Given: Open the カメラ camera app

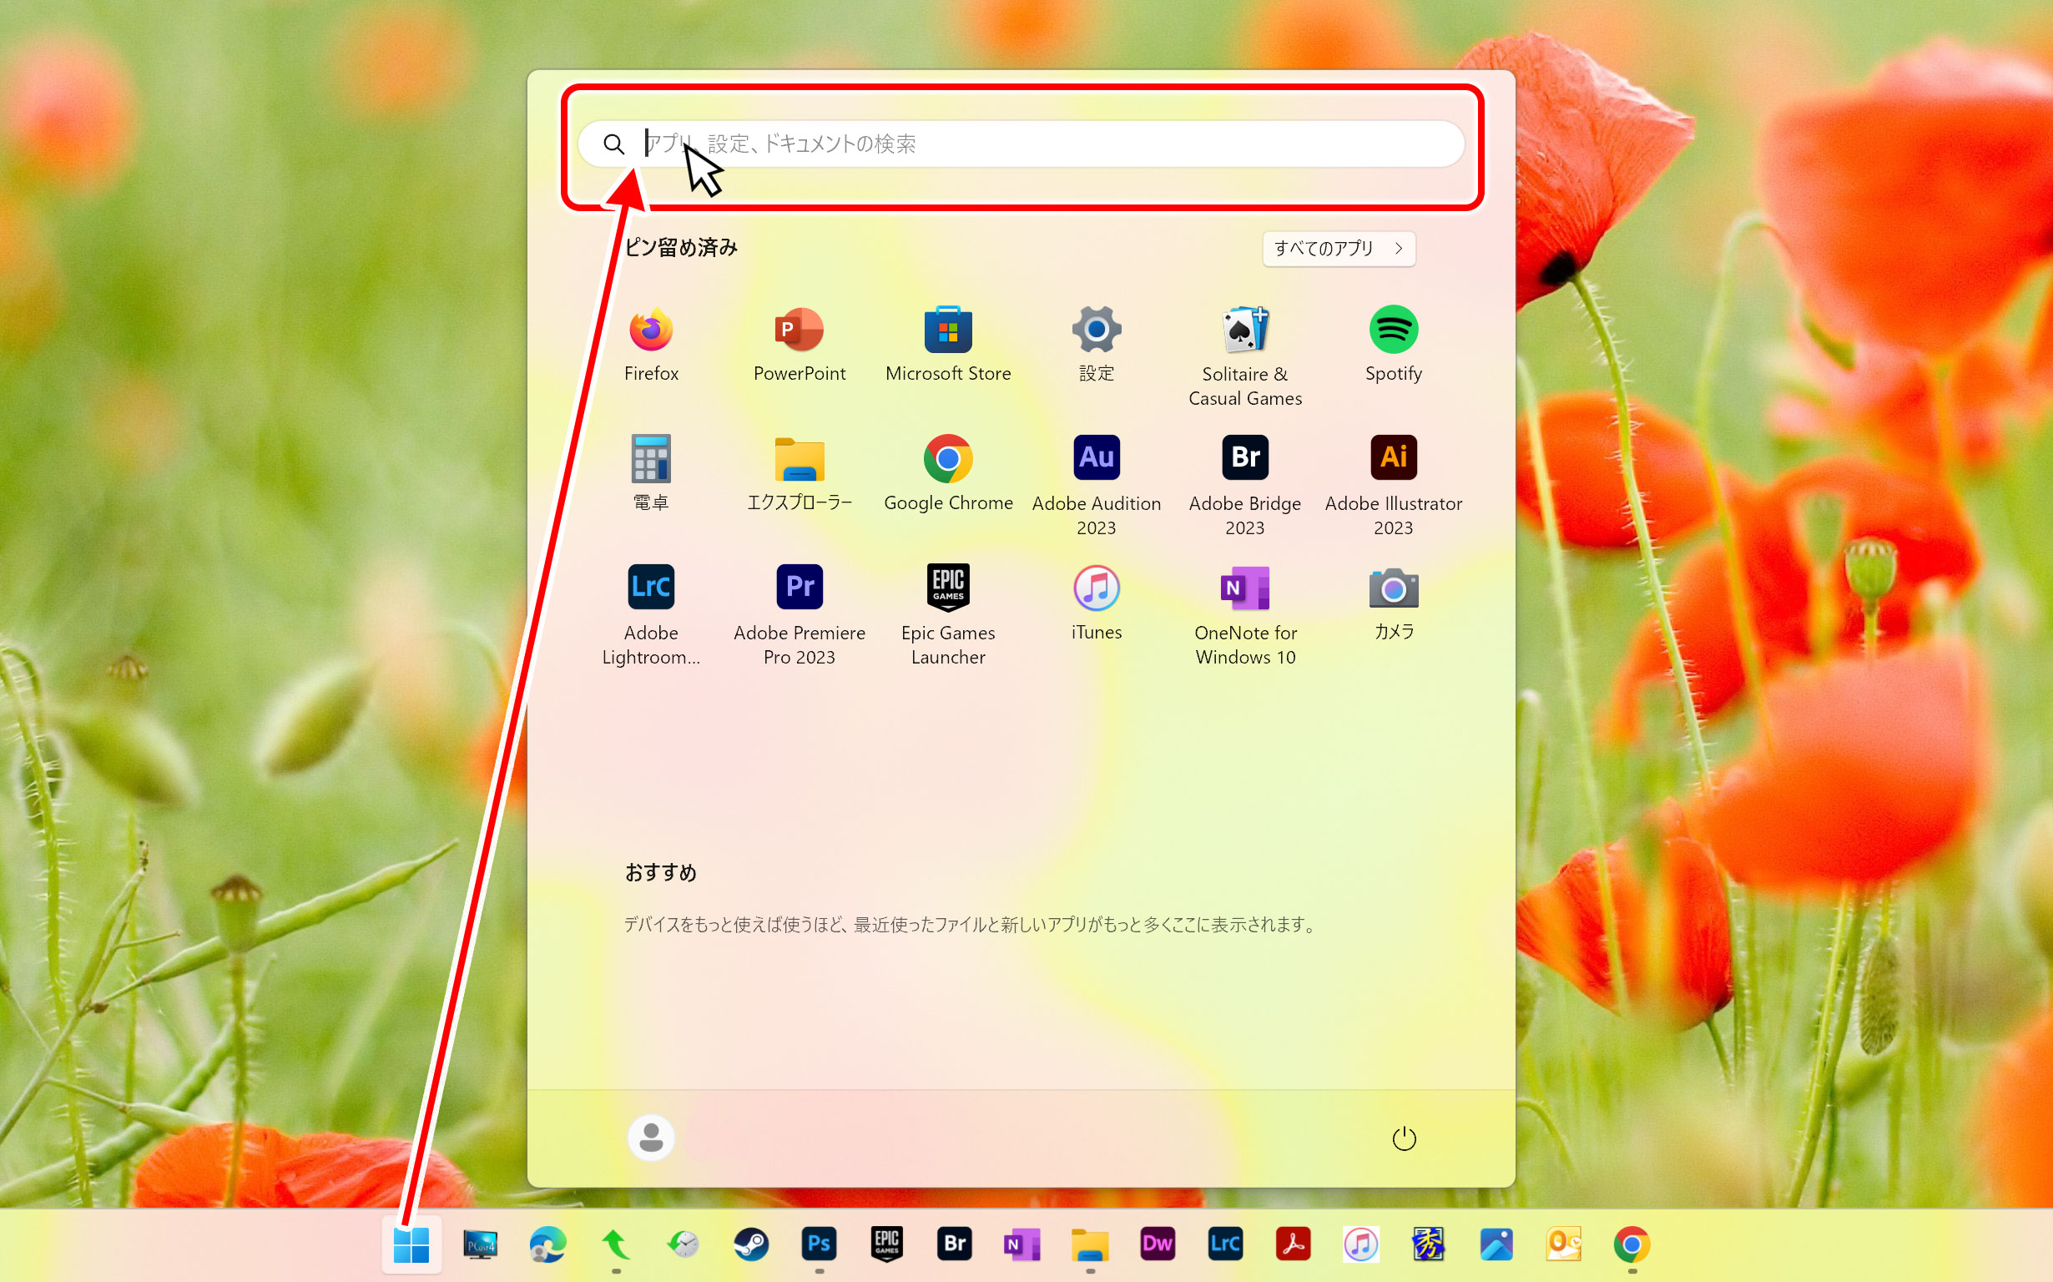Looking at the screenshot, I should tap(1393, 603).
